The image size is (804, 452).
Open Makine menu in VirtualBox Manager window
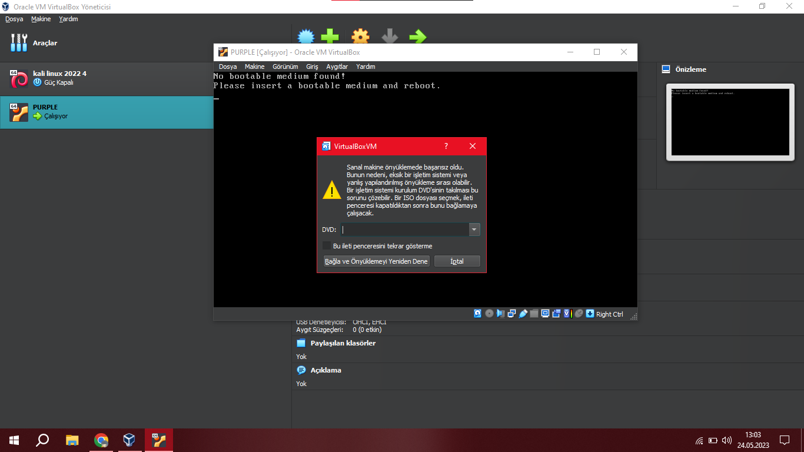pyautogui.click(x=41, y=19)
